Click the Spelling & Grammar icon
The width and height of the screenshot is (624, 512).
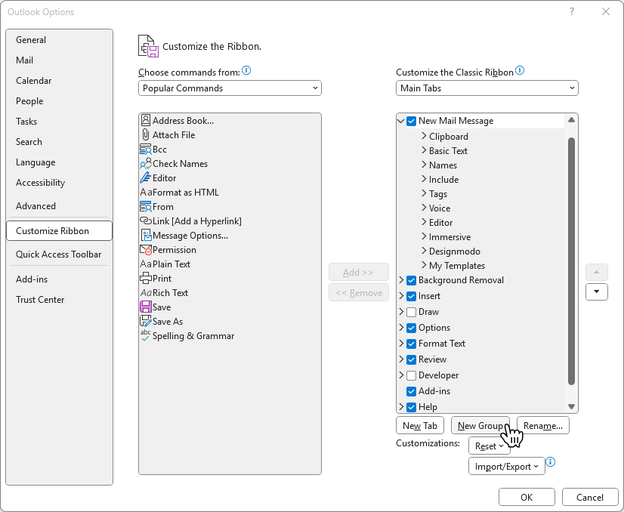coord(146,335)
